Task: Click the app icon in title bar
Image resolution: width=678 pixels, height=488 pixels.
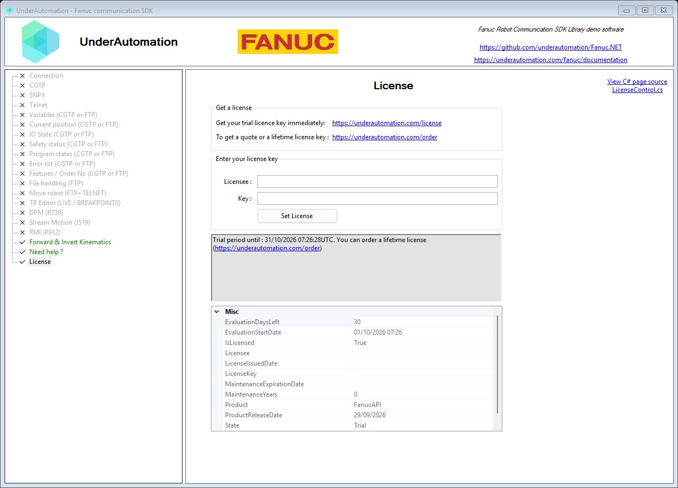Action: tap(9, 10)
